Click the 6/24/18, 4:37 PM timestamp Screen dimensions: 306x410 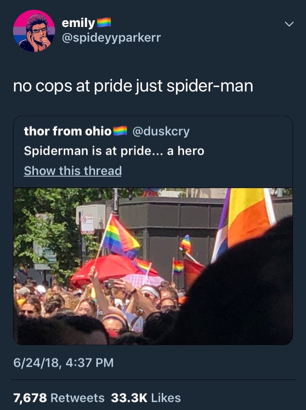click(64, 363)
